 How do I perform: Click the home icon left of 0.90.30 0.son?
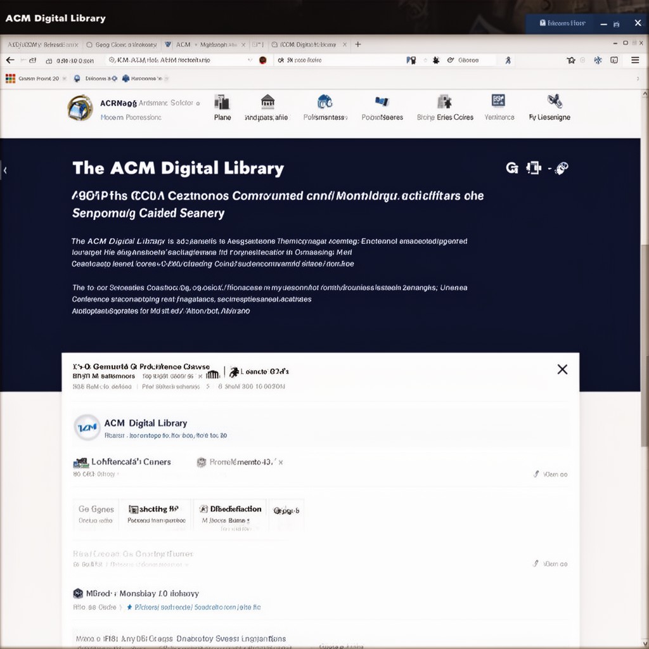pos(49,61)
